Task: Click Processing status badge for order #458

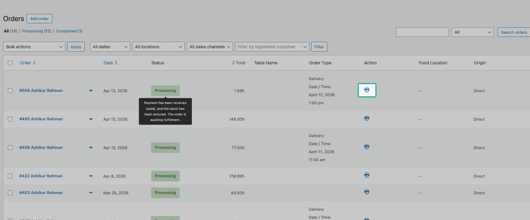Action: tap(165, 148)
